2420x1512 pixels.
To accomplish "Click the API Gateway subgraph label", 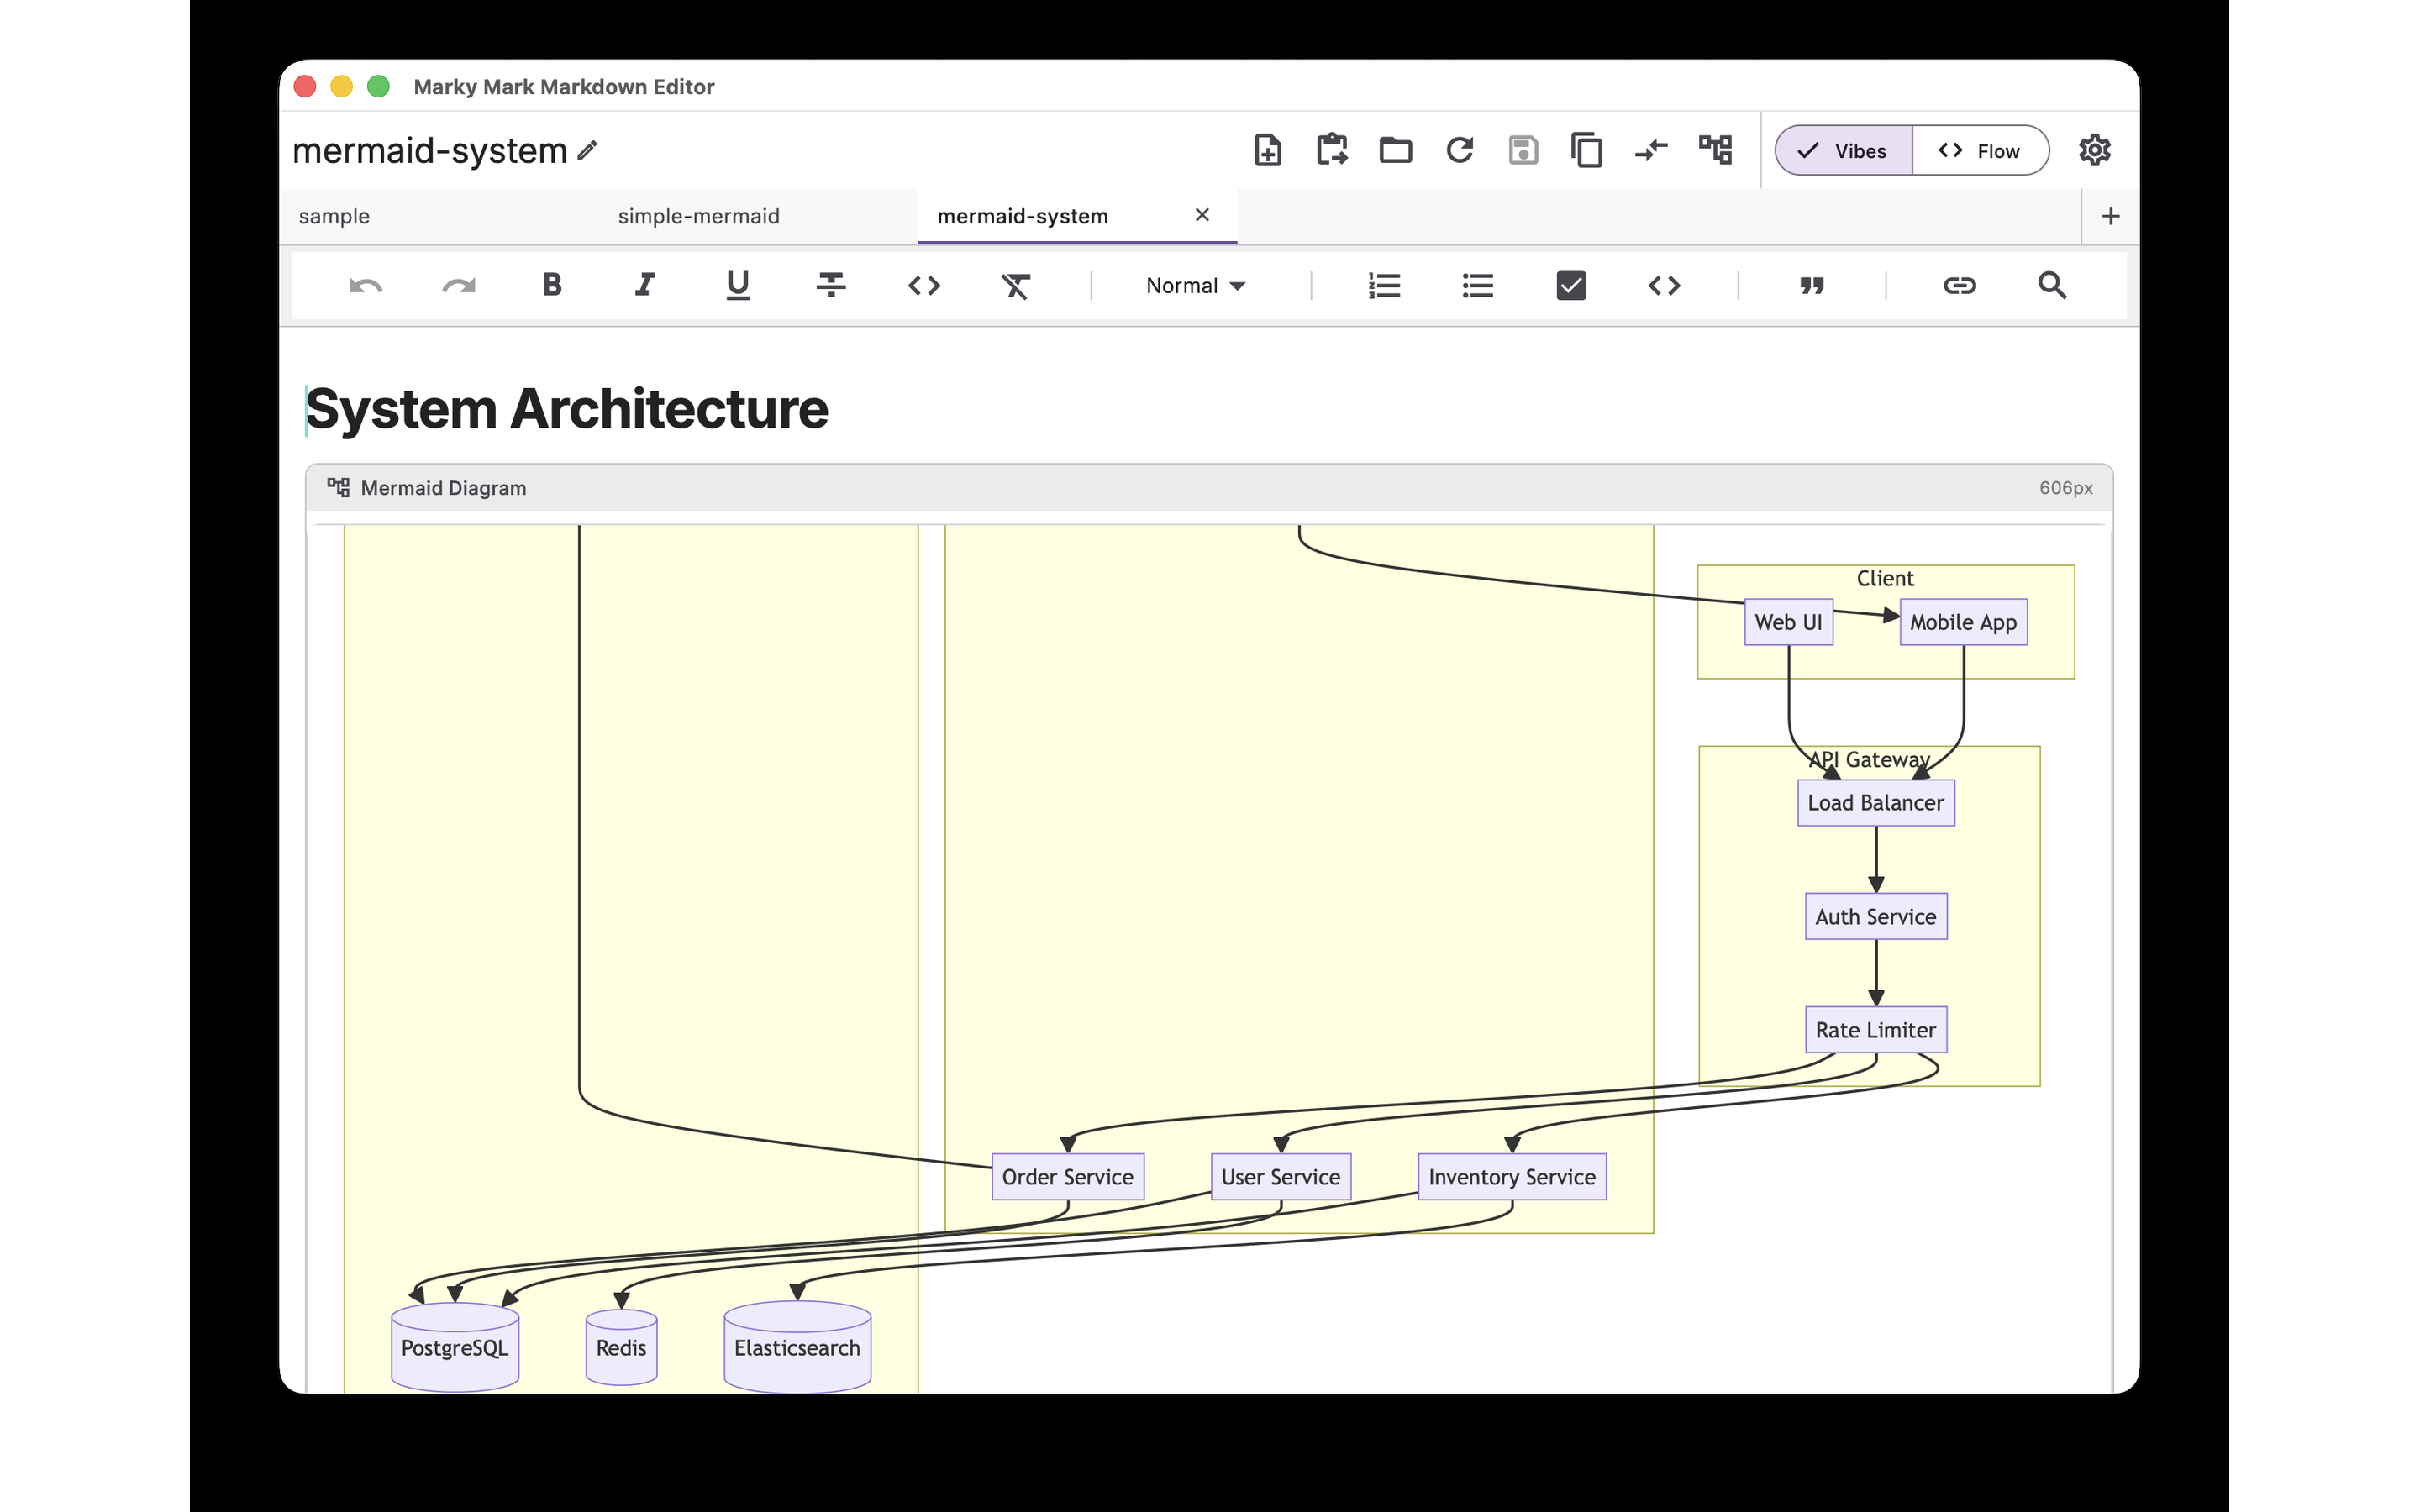I will [x=1868, y=760].
